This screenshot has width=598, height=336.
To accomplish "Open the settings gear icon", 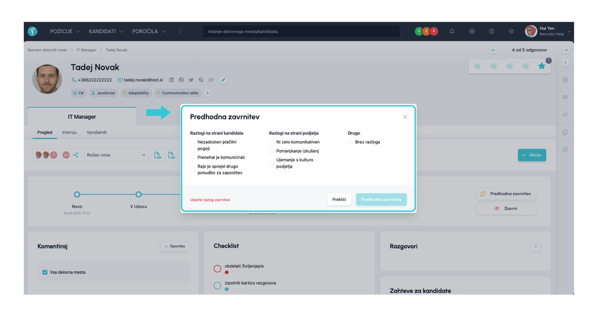I will [x=472, y=31].
